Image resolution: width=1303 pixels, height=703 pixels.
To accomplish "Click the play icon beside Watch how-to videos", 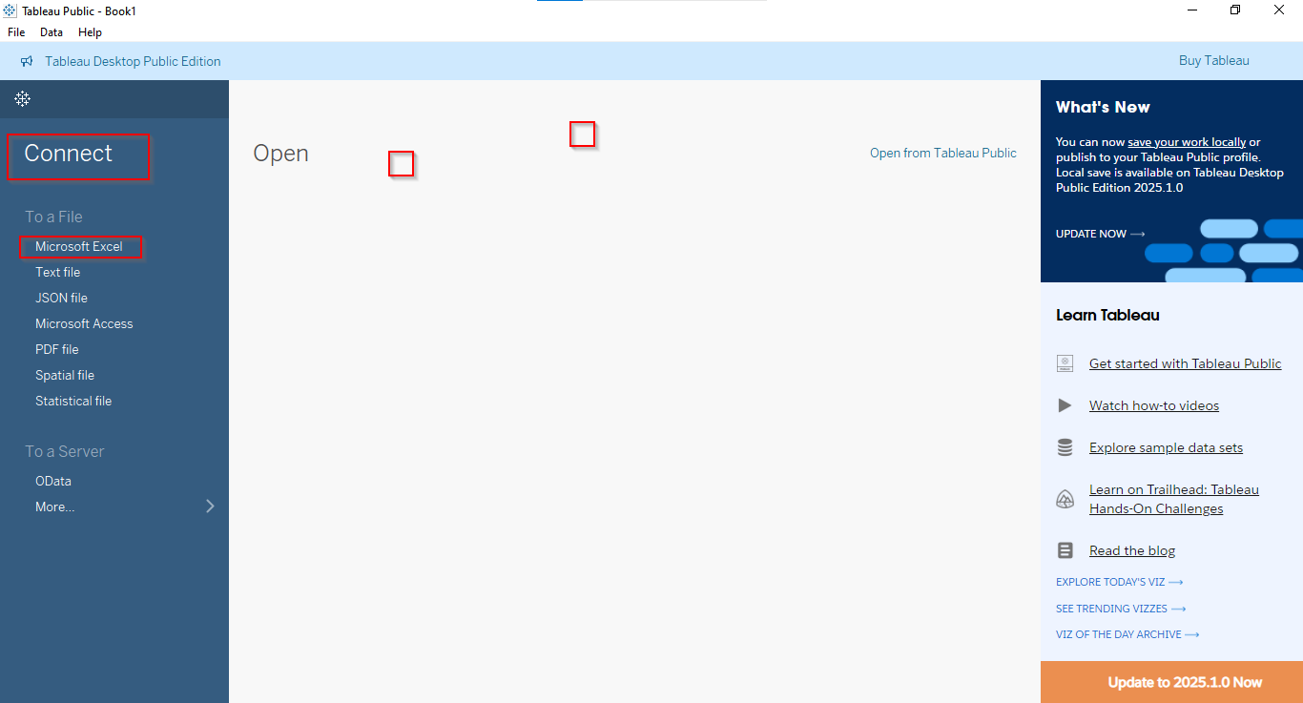I will [x=1065, y=405].
